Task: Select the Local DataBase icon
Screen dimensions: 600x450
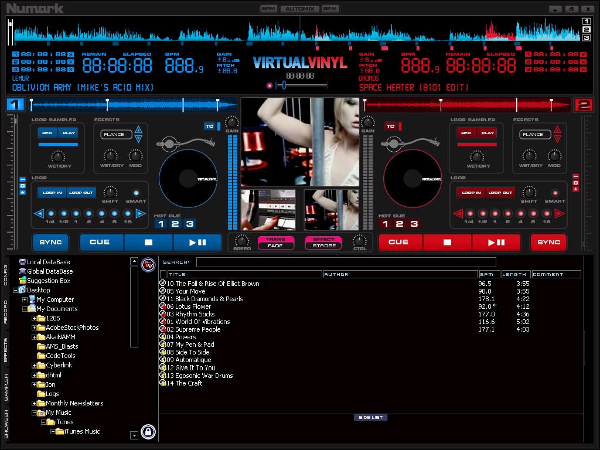Action: pos(23,262)
